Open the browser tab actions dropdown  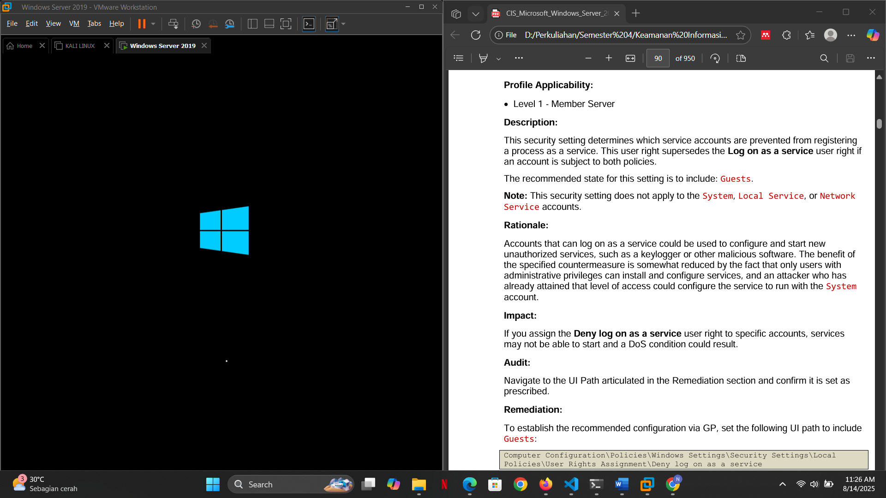click(x=476, y=14)
